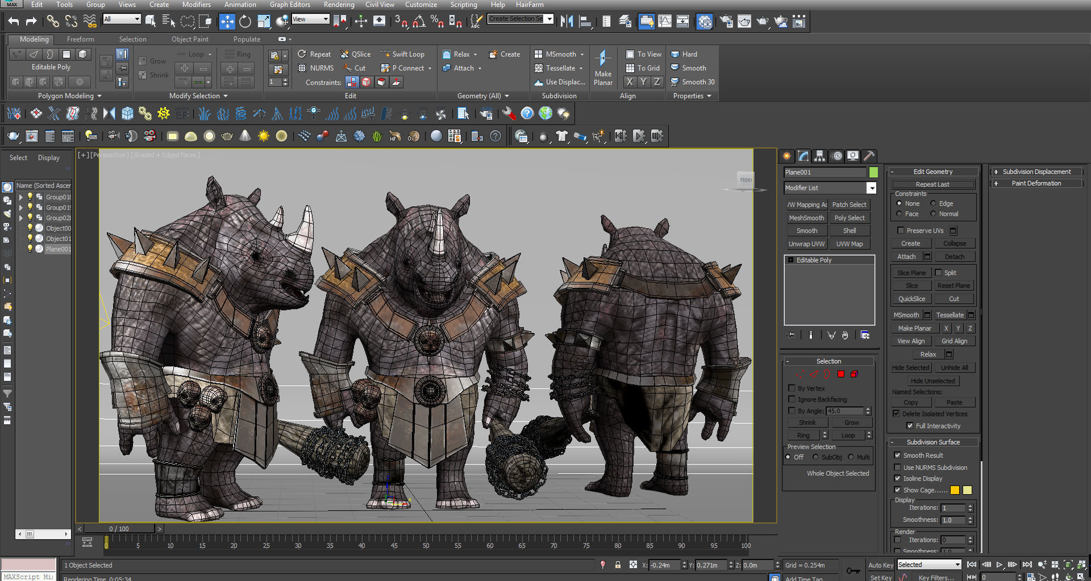
Task: Select the Edge constraint radio button
Action: (x=933, y=203)
